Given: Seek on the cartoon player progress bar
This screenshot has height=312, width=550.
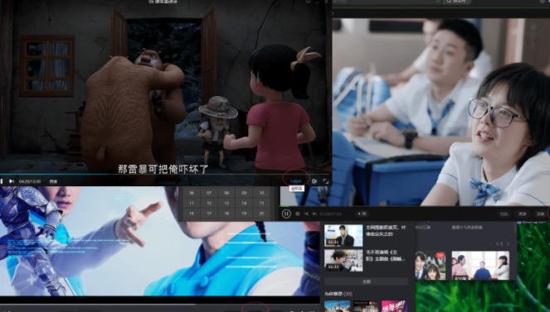Looking at the screenshot, I should pos(166,174).
